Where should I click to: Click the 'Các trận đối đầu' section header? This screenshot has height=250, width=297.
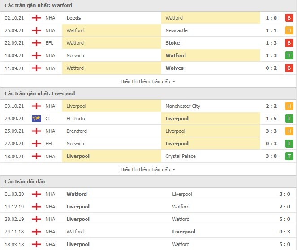coord(25,182)
